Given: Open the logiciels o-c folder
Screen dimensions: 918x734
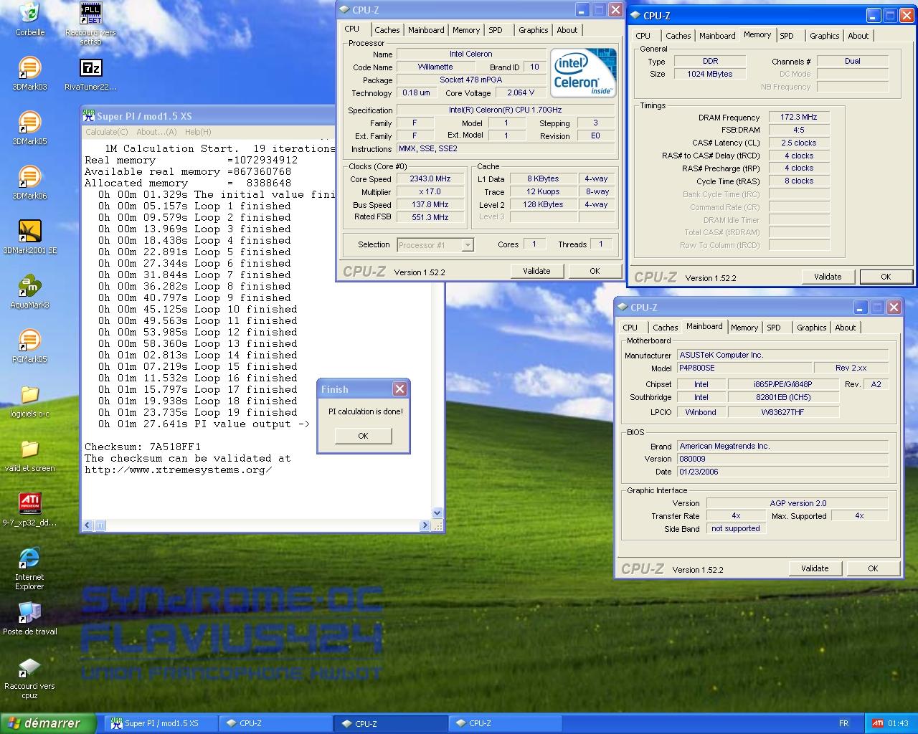Looking at the screenshot, I should click(29, 401).
